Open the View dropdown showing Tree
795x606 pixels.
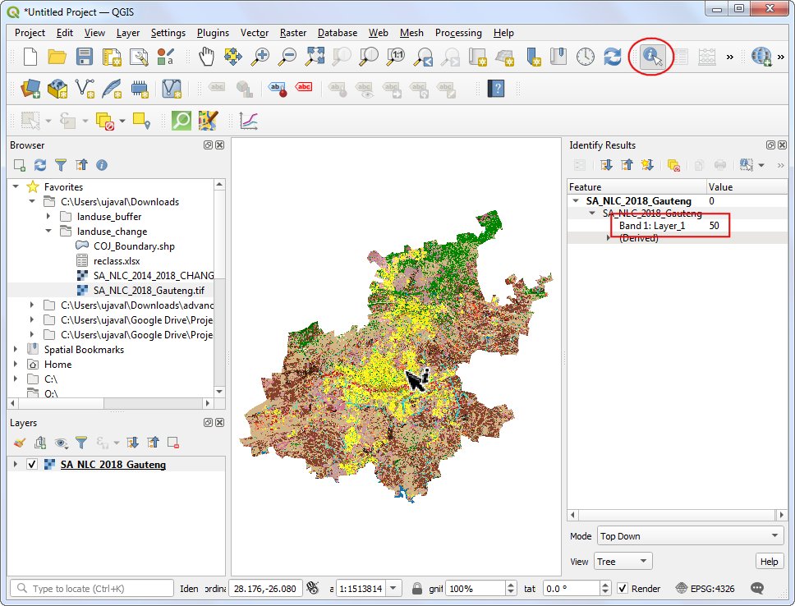point(624,561)
